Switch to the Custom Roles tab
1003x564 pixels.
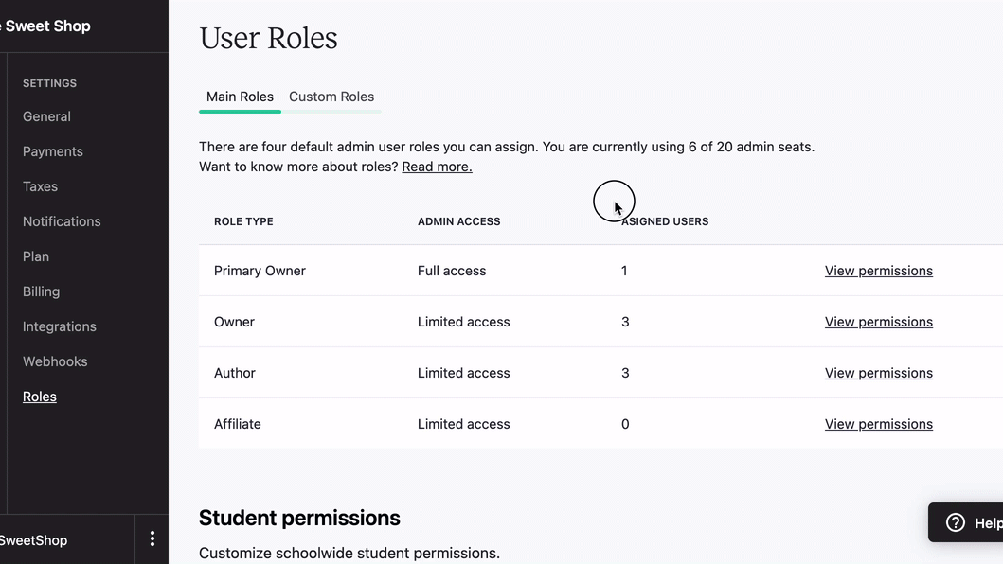pyautogui.click(x=331, y=97)
